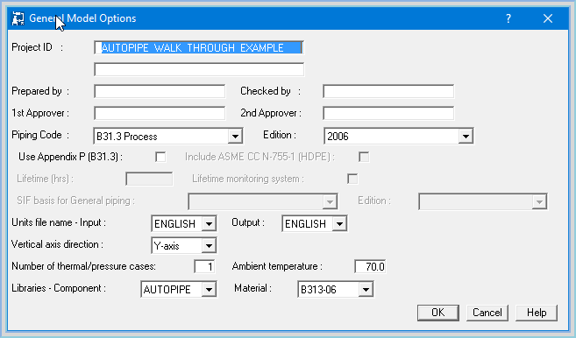Open Output units dropdown

(339, 223)
